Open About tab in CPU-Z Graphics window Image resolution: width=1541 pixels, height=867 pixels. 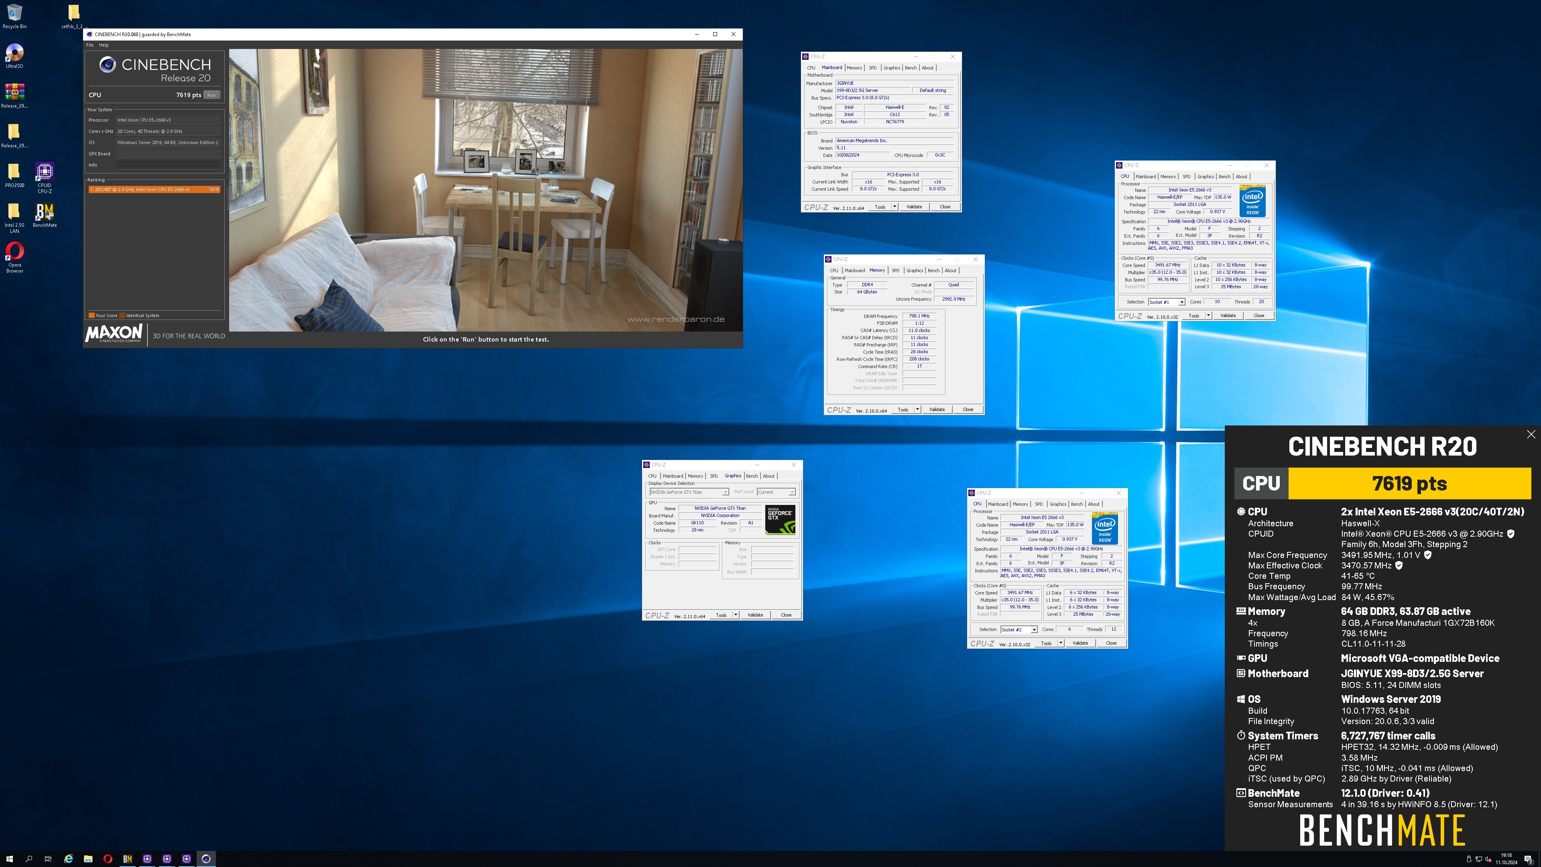click(x=769, y=476)
